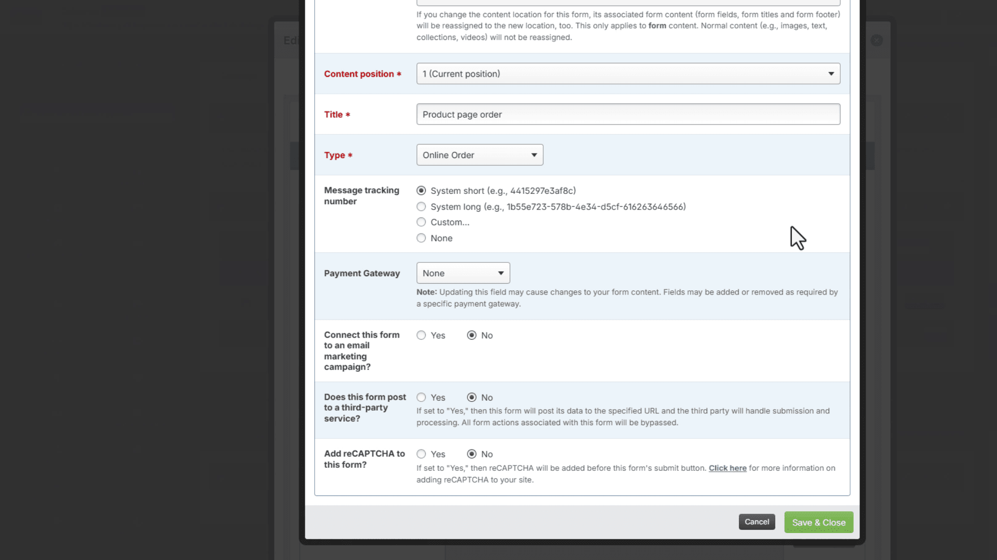Enable reCAPTCHA on this form
The height and width of the screenshot is (560, 997).
(421, 454)
